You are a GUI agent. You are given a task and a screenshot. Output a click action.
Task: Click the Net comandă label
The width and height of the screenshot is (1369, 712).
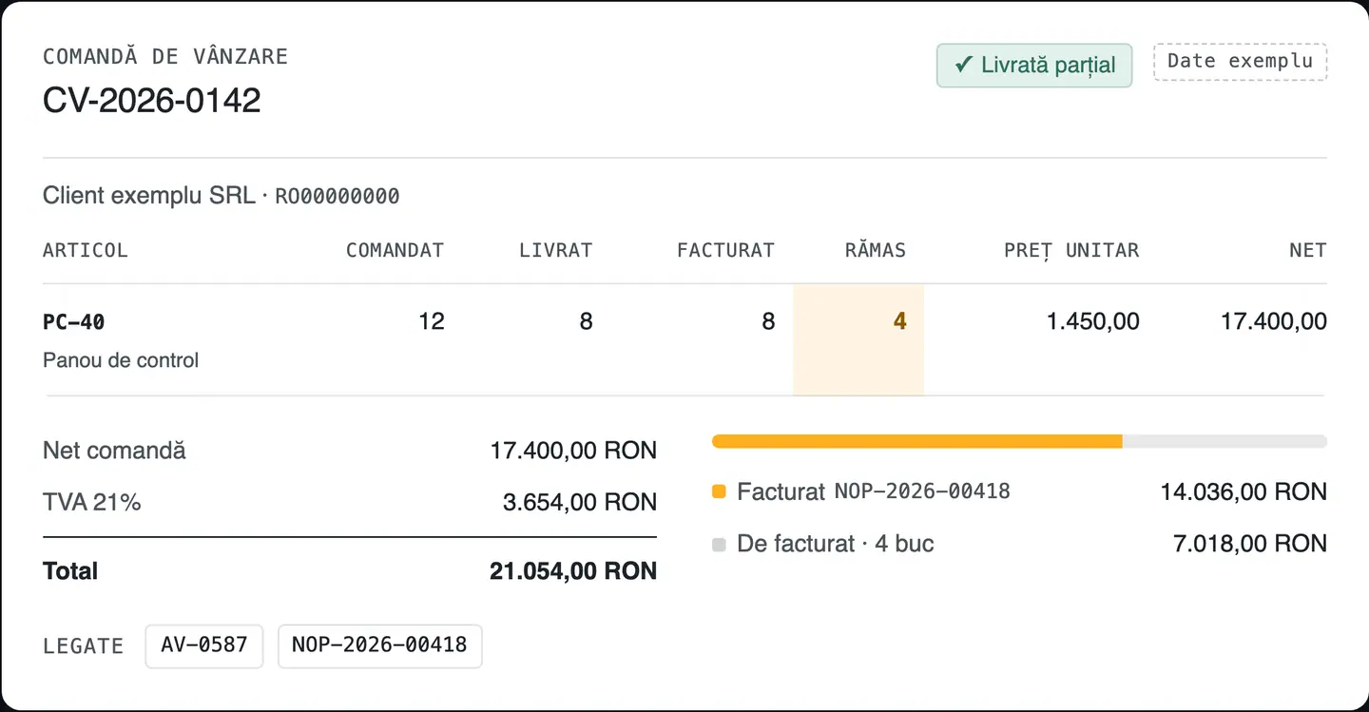pyautogui.click(x=114, y=451)
